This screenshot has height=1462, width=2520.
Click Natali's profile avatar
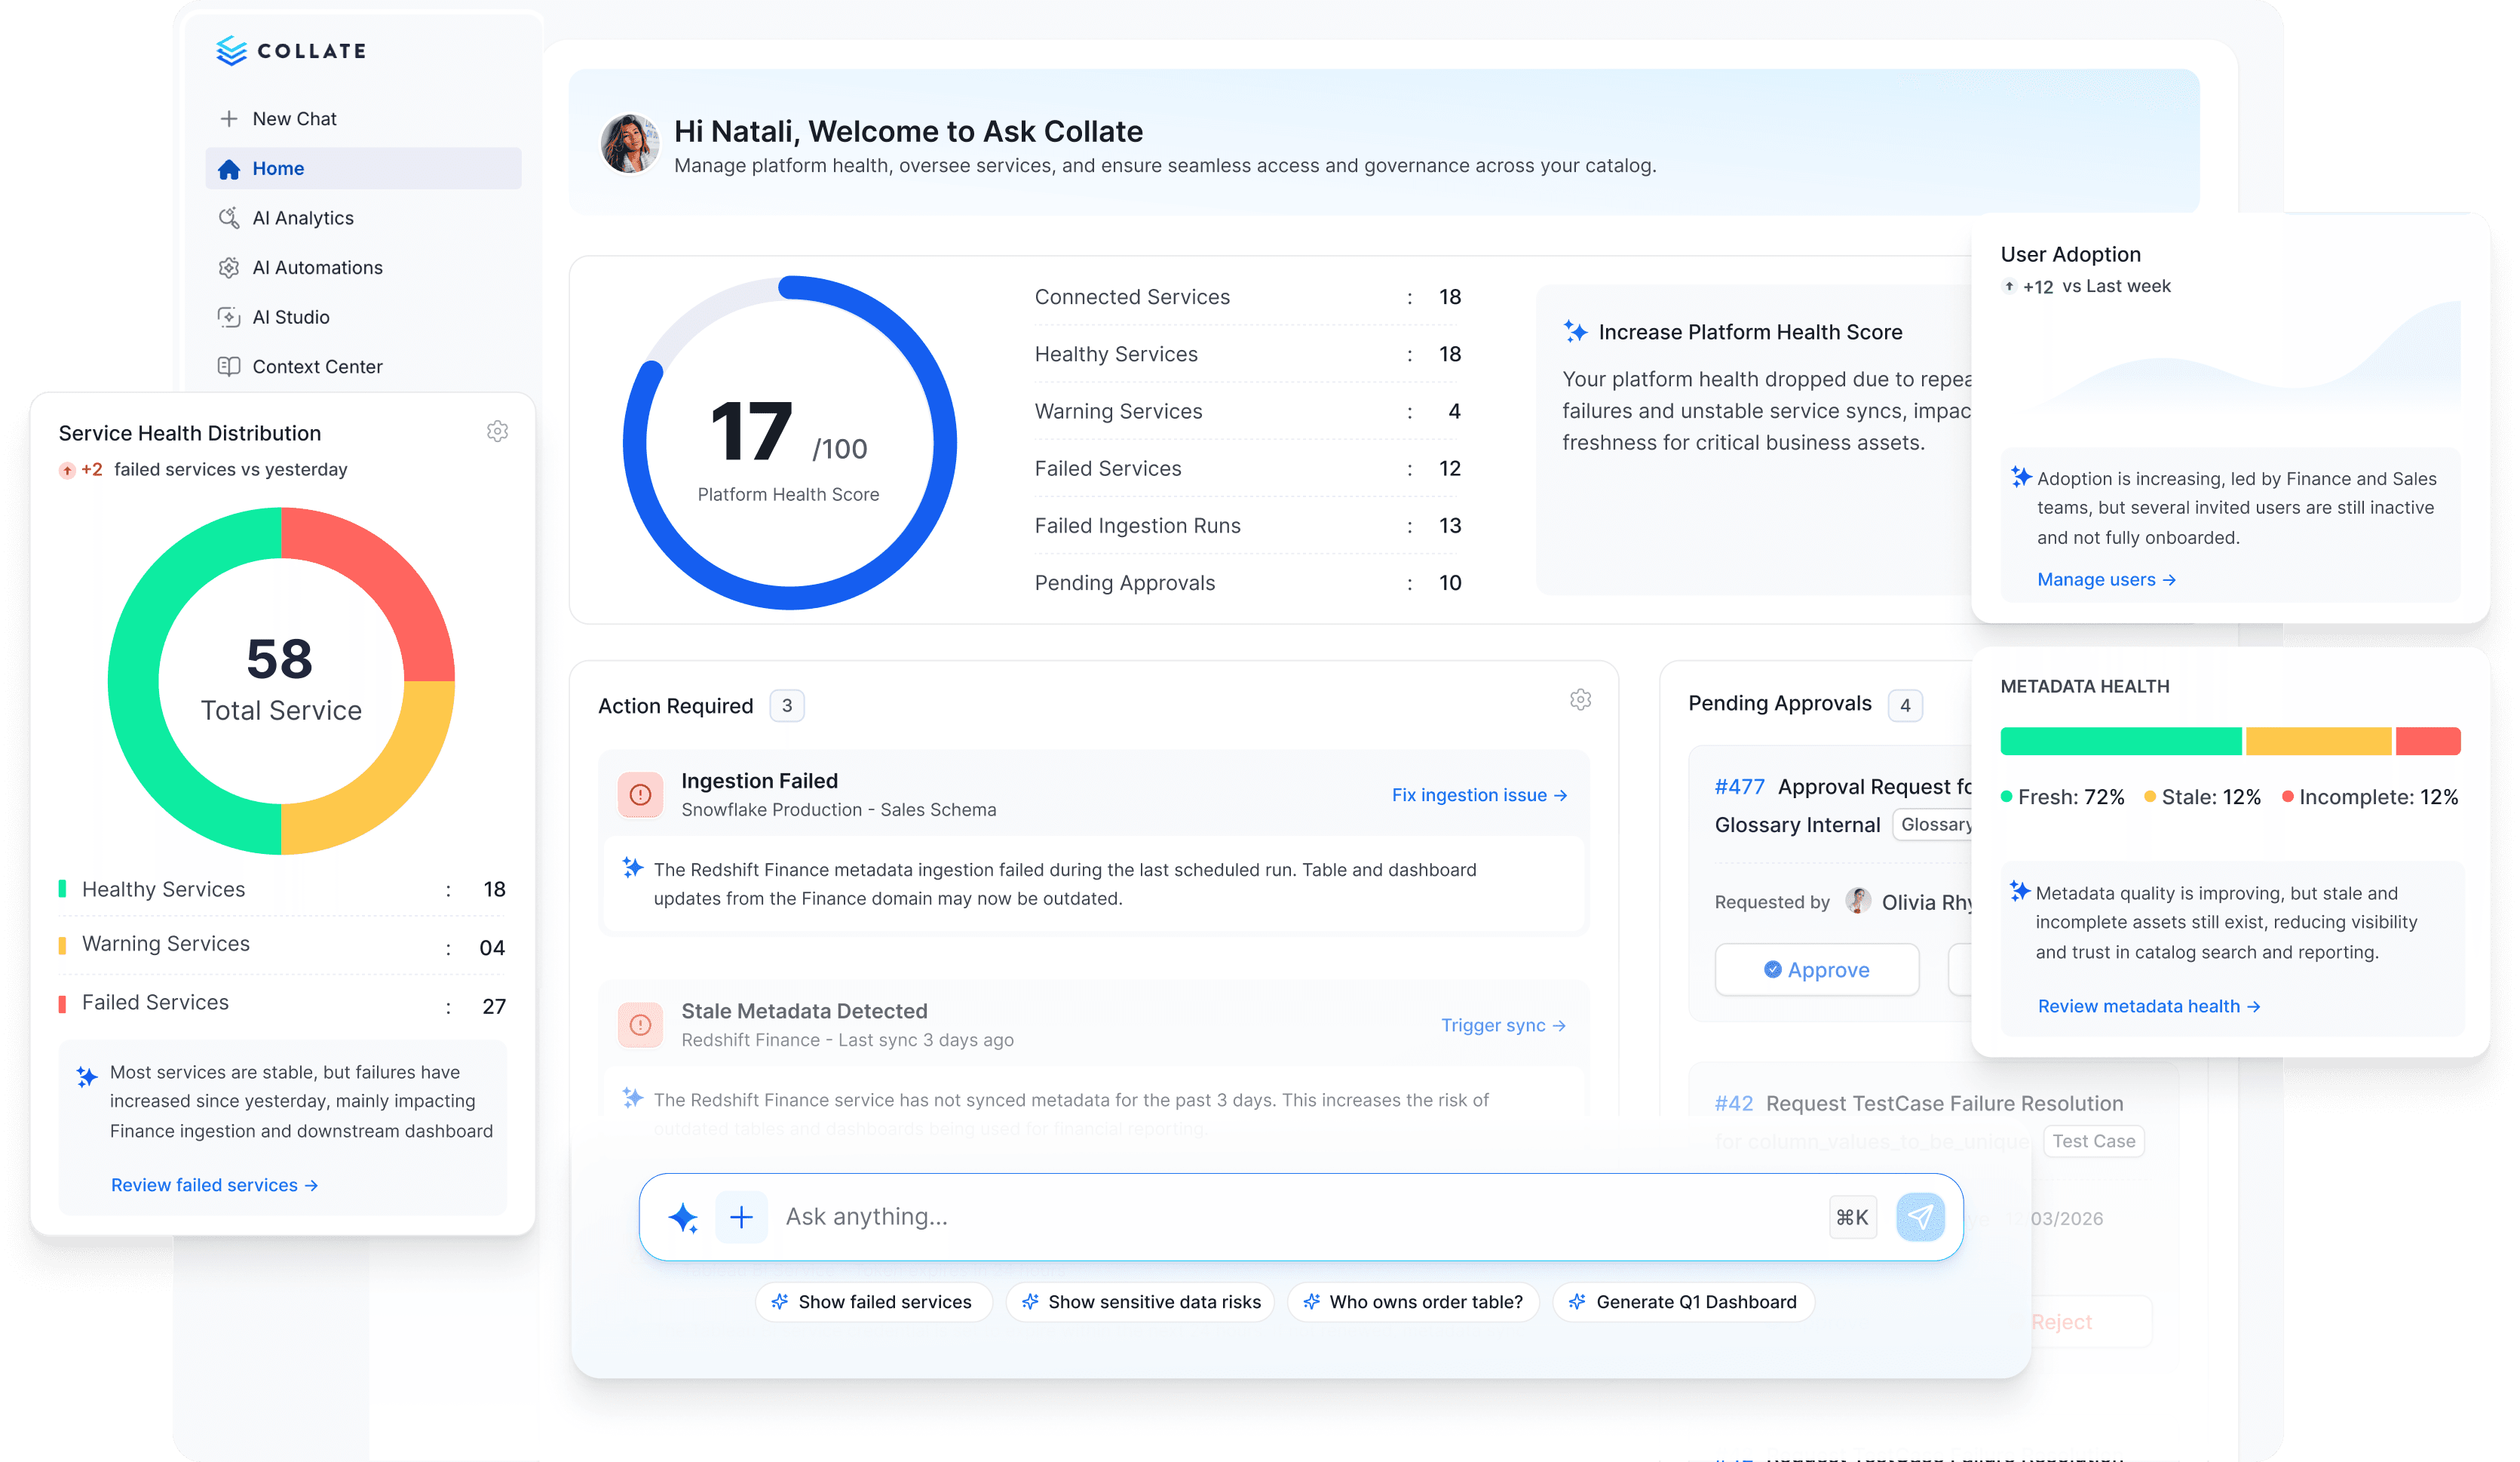click(630, 143)
